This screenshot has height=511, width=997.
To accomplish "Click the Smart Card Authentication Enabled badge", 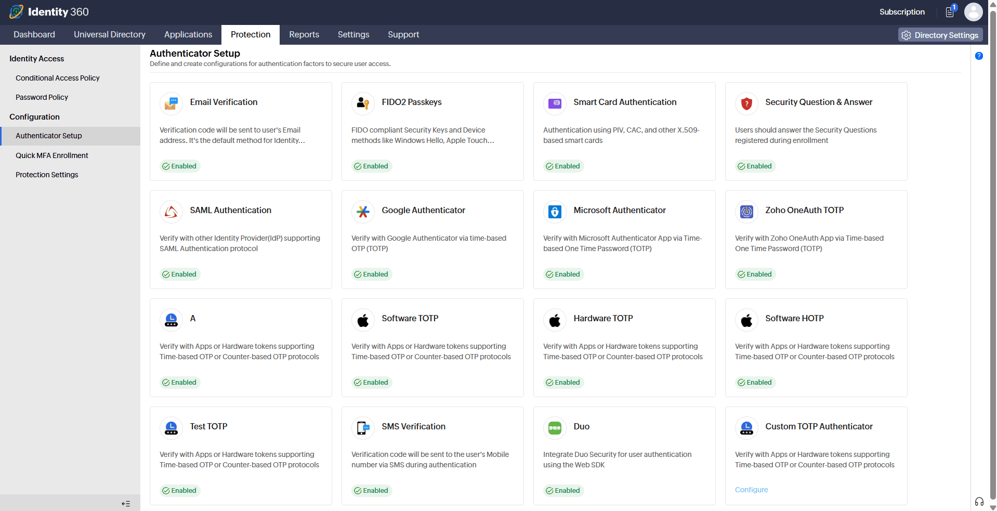I will click(x=563, y=166).
